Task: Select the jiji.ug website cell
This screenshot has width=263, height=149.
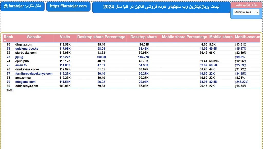Action: click(x=19, y=57)
